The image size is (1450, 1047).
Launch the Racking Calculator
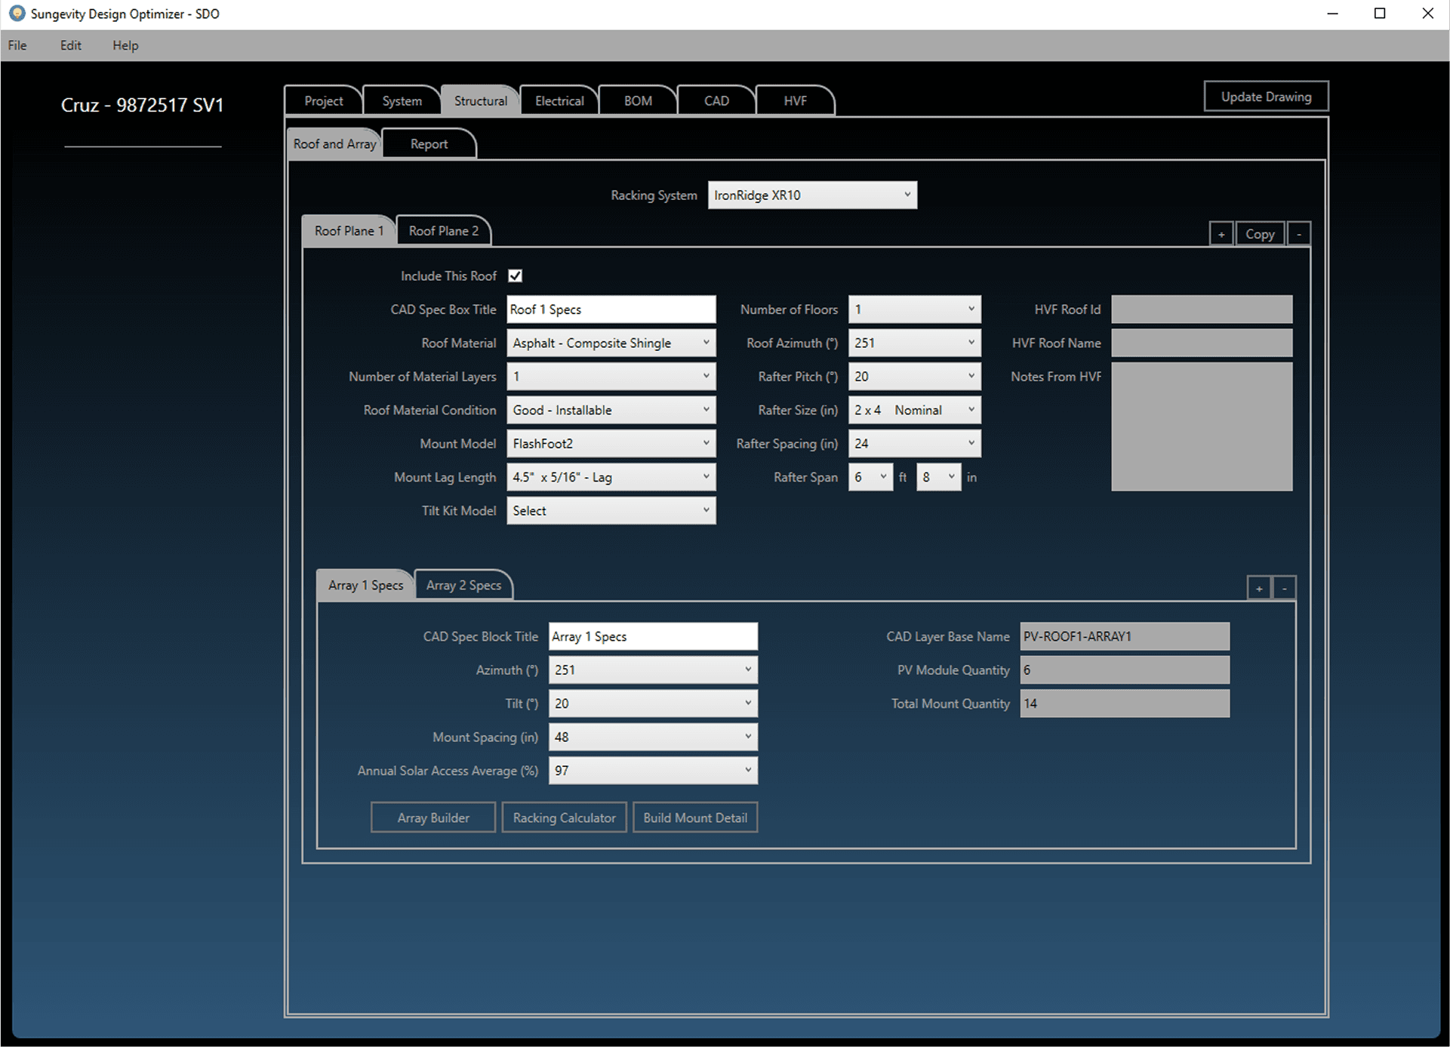pyautogui.click(x=564, y=818)
